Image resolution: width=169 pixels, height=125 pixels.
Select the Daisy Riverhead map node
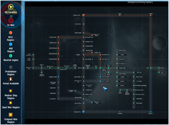pos(58,54)
